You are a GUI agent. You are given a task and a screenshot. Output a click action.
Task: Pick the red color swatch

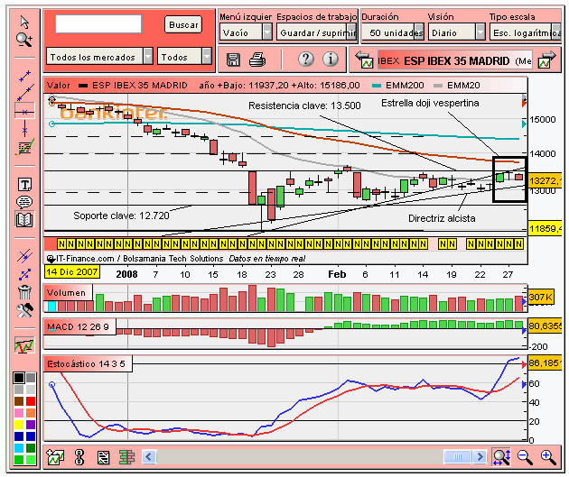pyautogui.click(x=31, y=401)
